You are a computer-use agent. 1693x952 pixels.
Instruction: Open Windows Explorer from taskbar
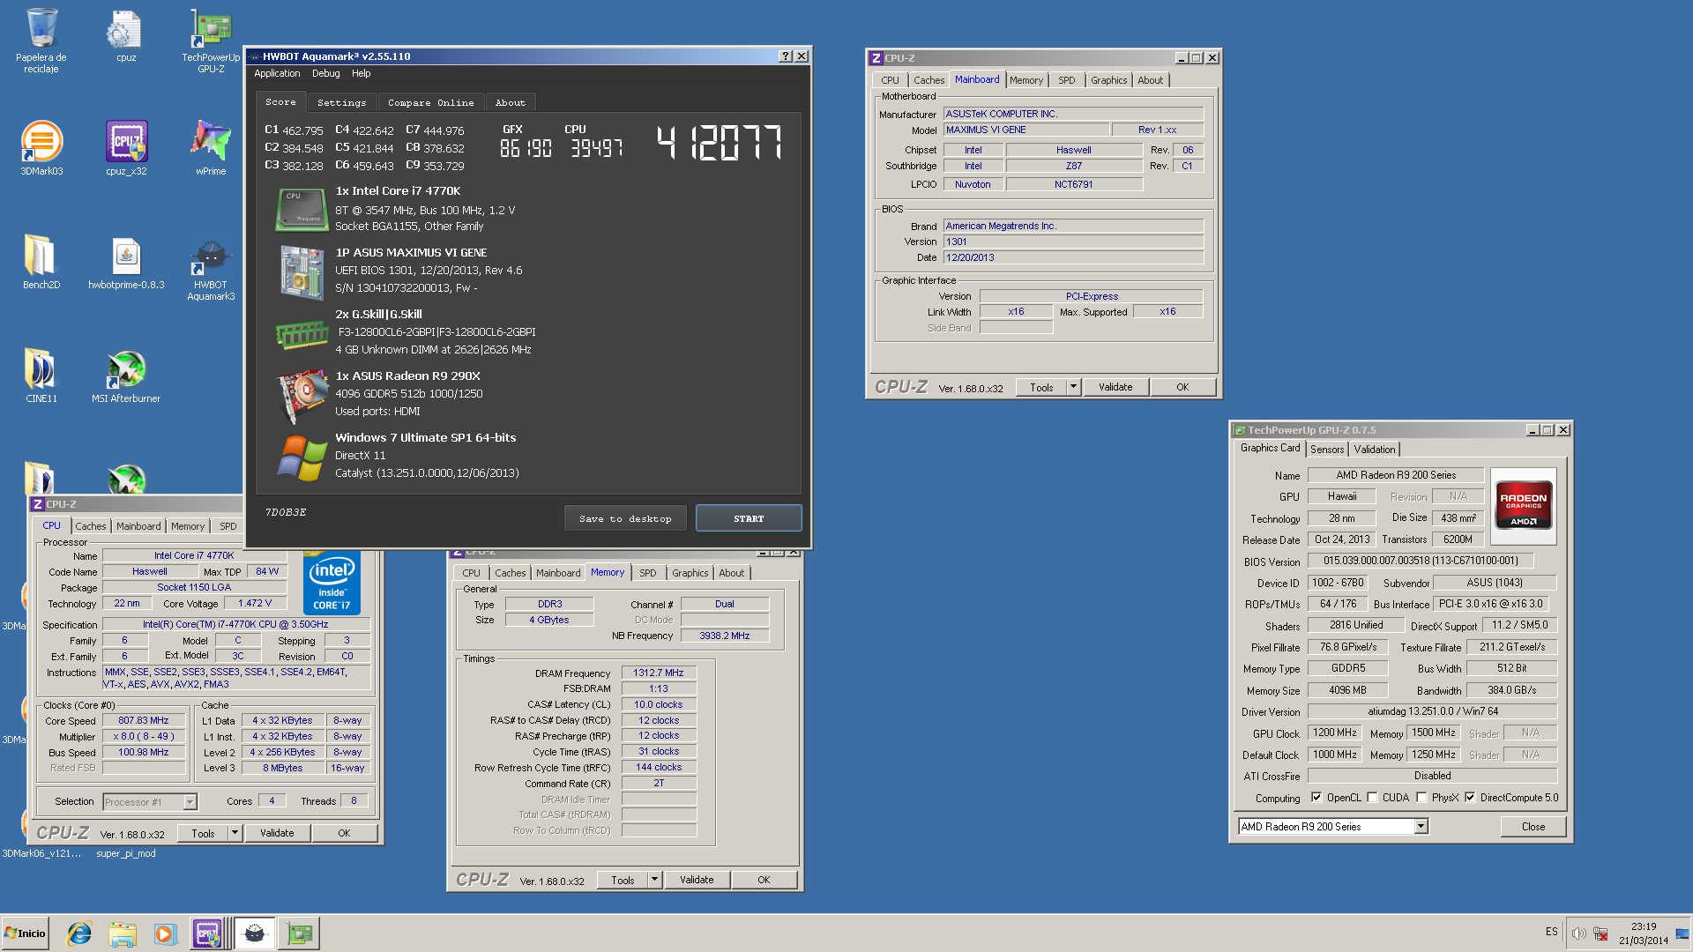pyautogui.click(x=123, y=933)
